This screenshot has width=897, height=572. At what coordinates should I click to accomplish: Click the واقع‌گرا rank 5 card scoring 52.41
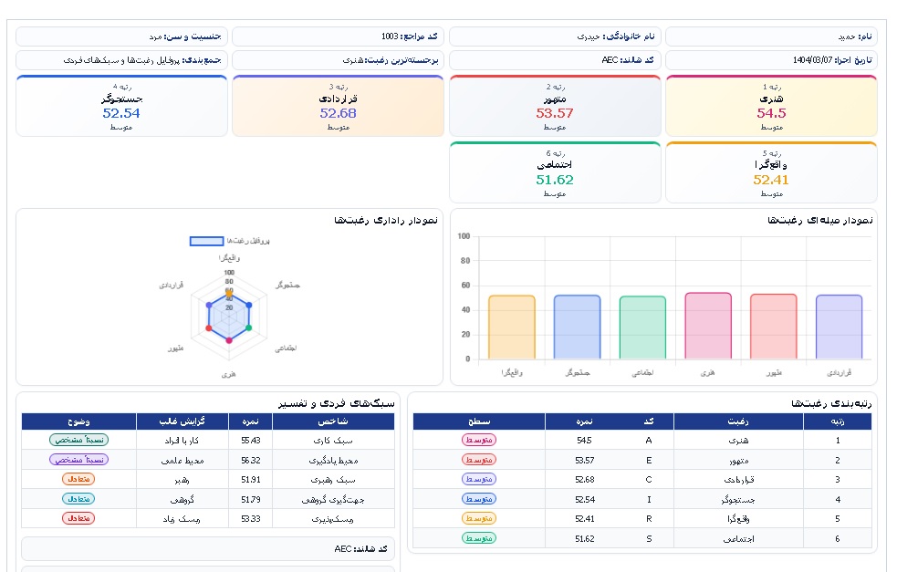(x=771, y=172)
